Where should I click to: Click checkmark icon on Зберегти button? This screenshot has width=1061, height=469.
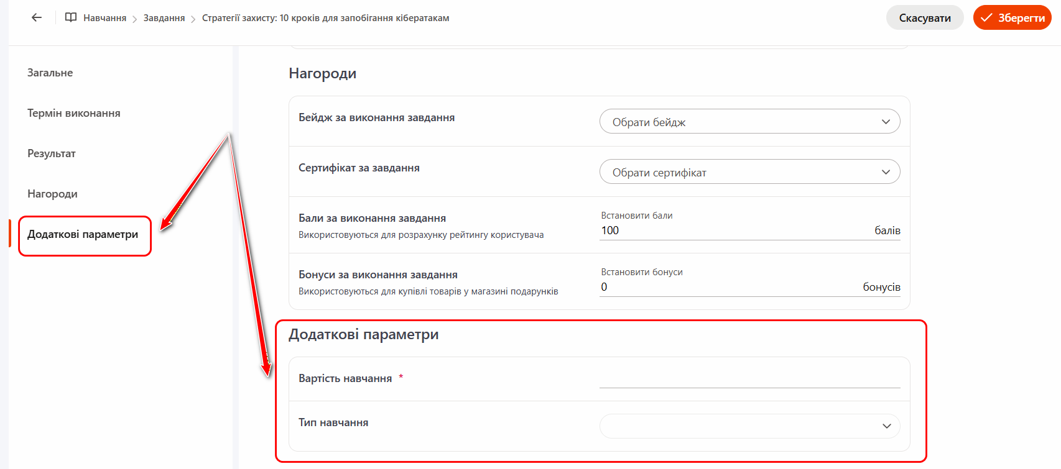[x=986, y=17]
